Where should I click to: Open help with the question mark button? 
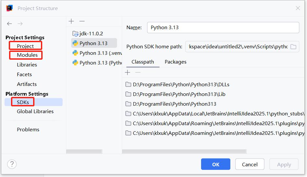[x=12, y=164]
